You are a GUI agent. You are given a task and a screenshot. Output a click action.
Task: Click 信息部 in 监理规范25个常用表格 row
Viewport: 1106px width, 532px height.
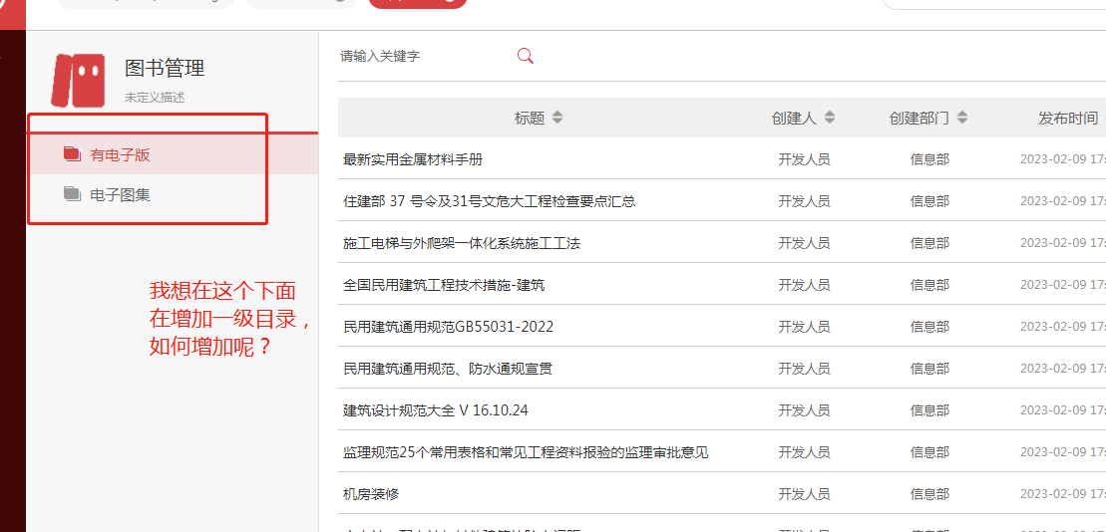[929, 452]
